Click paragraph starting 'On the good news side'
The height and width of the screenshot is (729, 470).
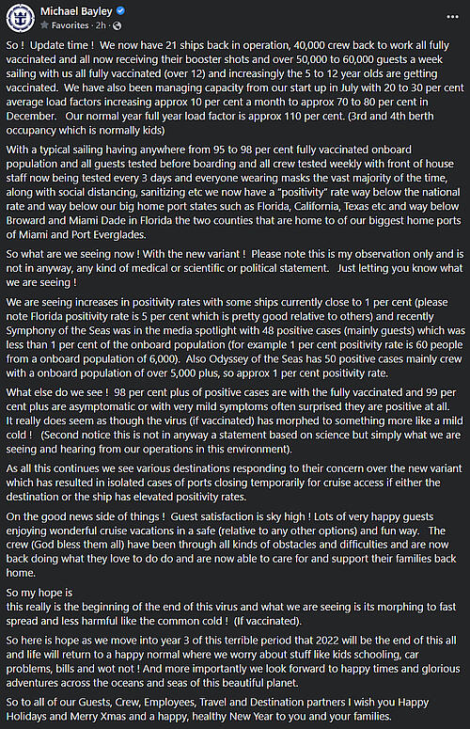click(231, 545)
